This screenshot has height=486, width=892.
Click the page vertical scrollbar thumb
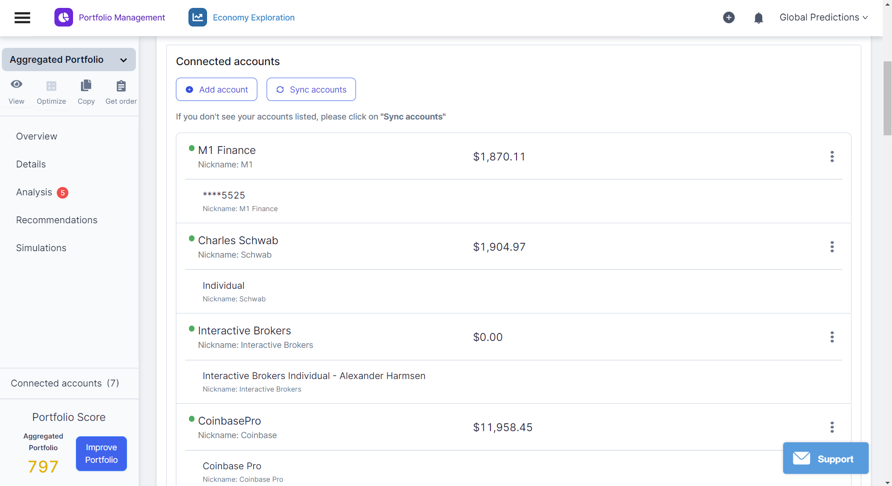[x=887, y=98]
